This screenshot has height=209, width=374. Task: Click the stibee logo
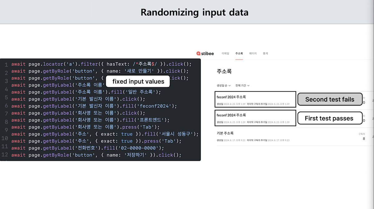pos(205,53)
